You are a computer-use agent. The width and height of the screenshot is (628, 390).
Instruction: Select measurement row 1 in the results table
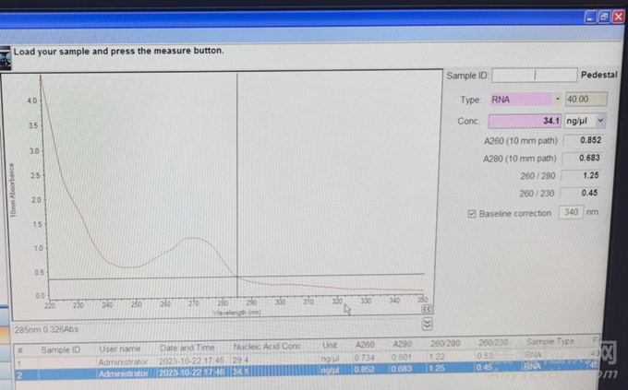(x=185, y=361)
